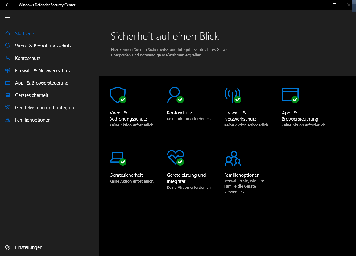Open Gerätesicherheit from the sidebar list
The image size is (356, 256).
(31, 95)
